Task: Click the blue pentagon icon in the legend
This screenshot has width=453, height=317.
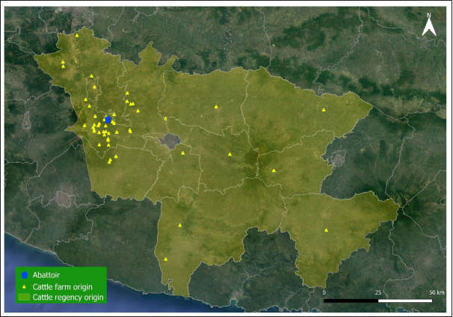Action: pos(25,274)
